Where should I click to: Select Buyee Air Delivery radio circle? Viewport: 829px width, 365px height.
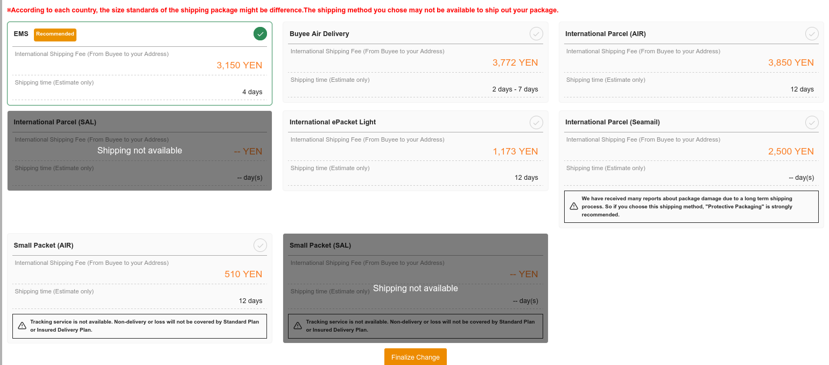click(x=536, y=34)
